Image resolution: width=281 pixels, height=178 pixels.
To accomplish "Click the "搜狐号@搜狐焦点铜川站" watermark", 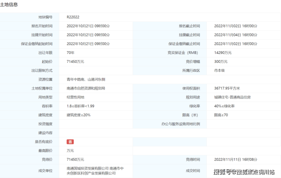I will pos(244,172).
